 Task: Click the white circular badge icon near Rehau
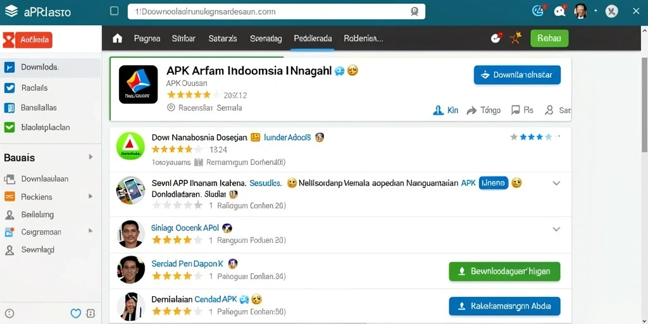click(495, 38)
